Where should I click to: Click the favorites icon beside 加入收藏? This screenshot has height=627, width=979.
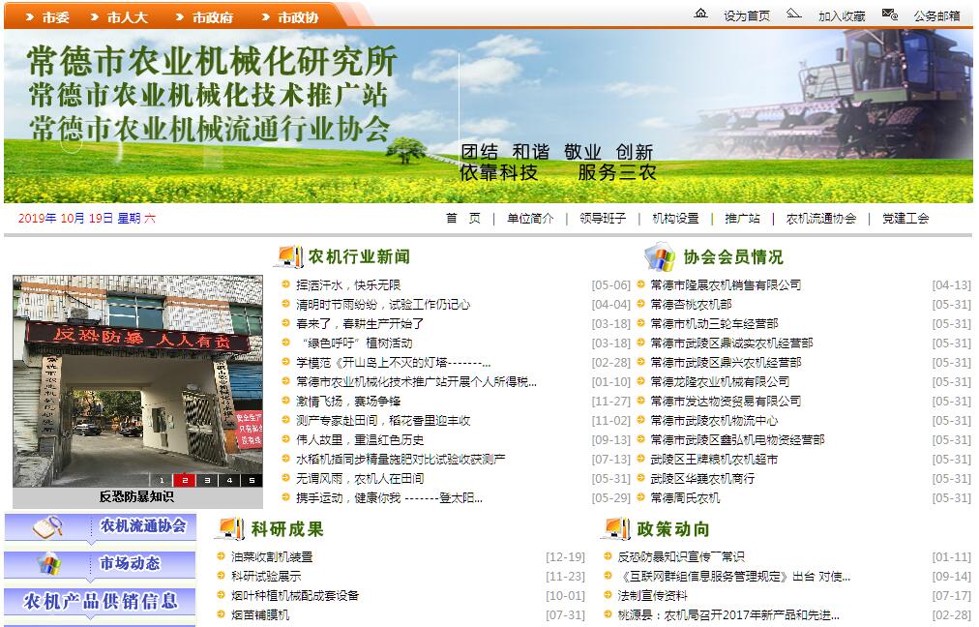coord(793,14)
